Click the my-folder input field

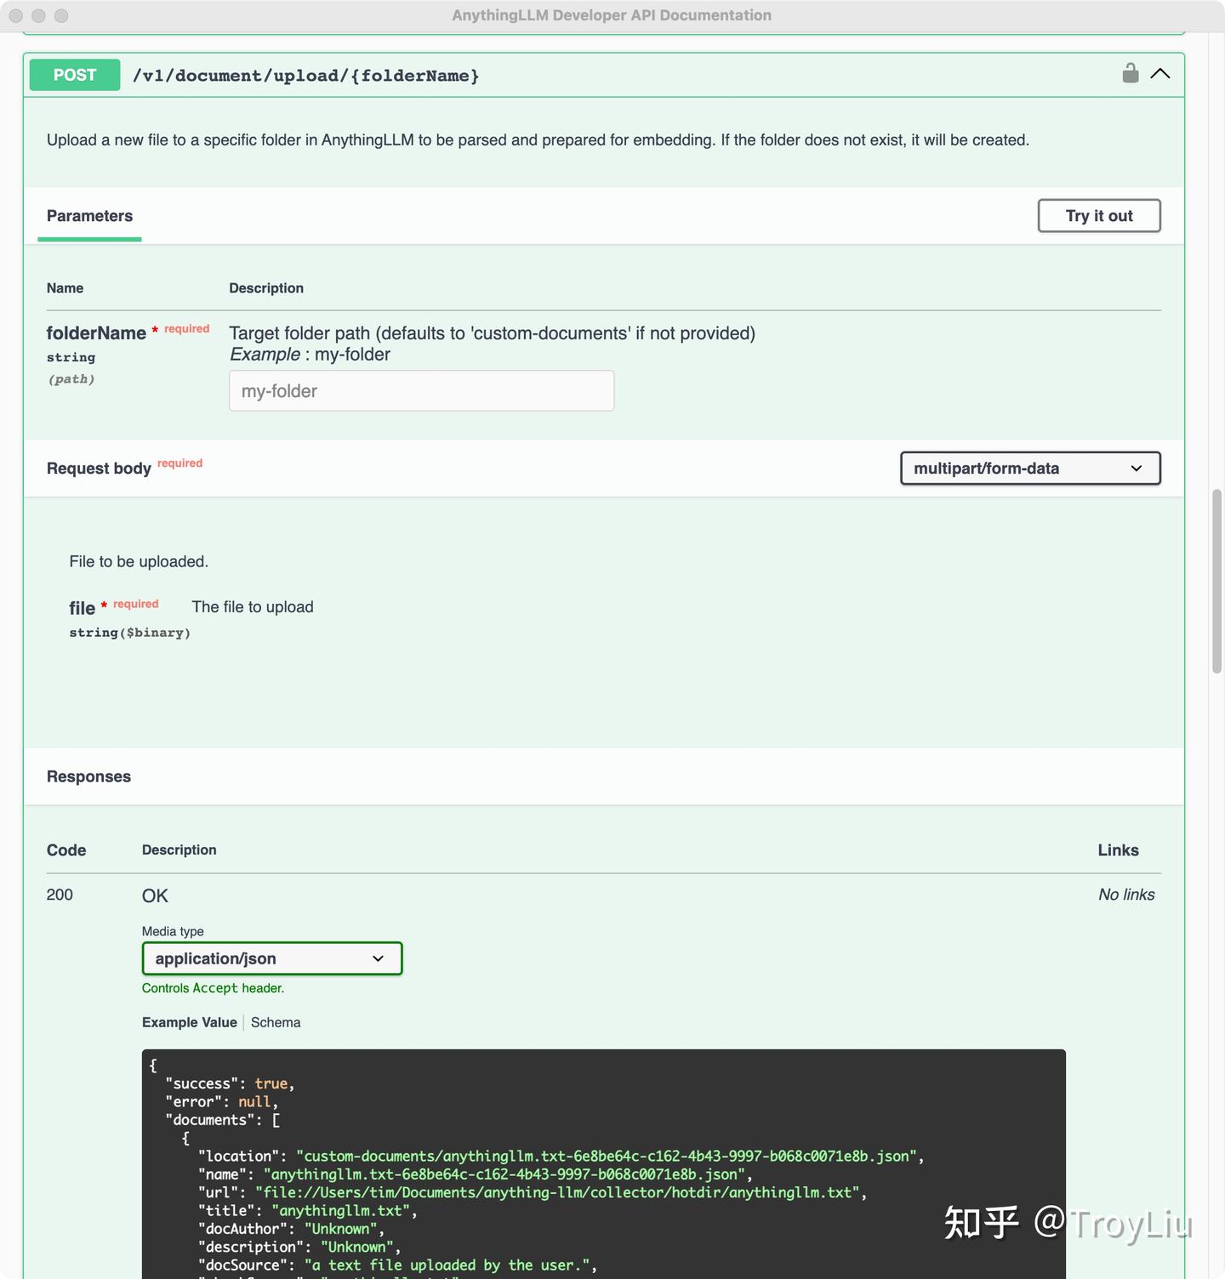[421, 391]
